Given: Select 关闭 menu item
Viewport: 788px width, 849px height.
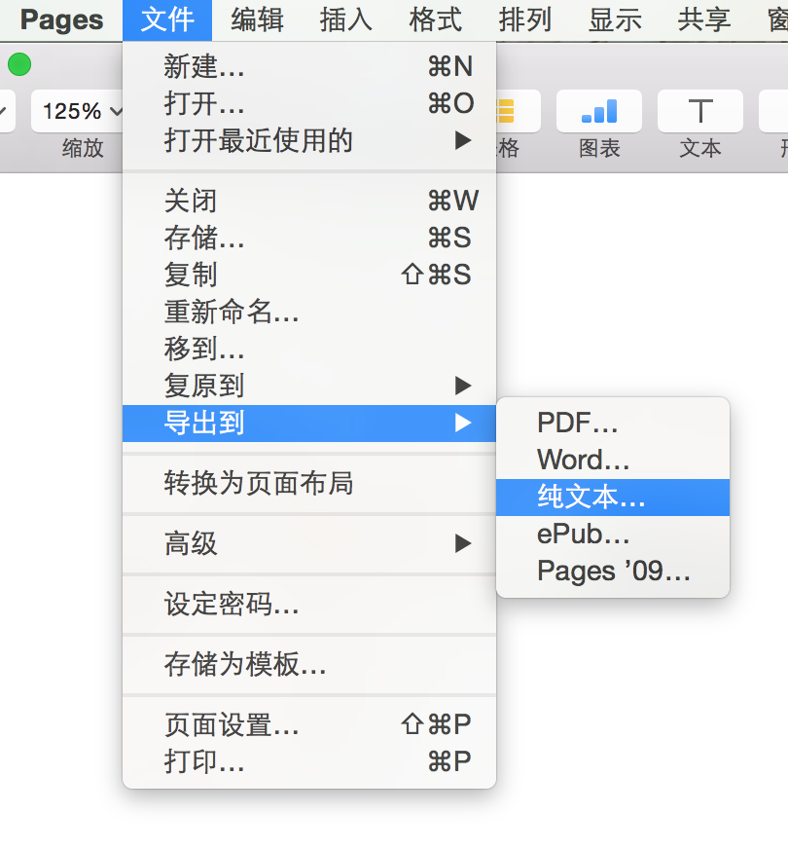Looking at the screenshot, I should (309, 201).
